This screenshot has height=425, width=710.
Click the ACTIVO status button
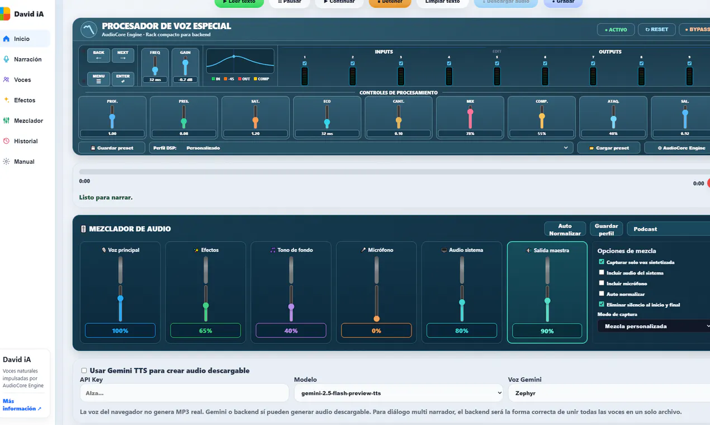[616, 30]
